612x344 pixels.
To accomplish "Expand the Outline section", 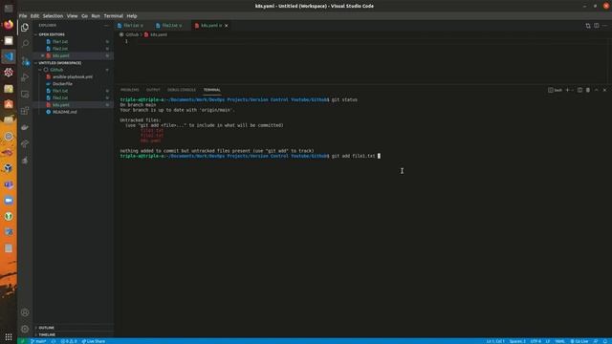I will coord(47,328).
